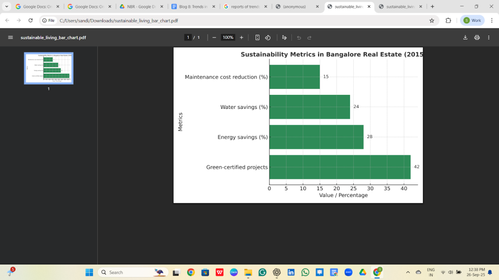The width and height of the screenshot is (499, 280).
Task: Download the PDF file
Action: [x=465, y=37]
